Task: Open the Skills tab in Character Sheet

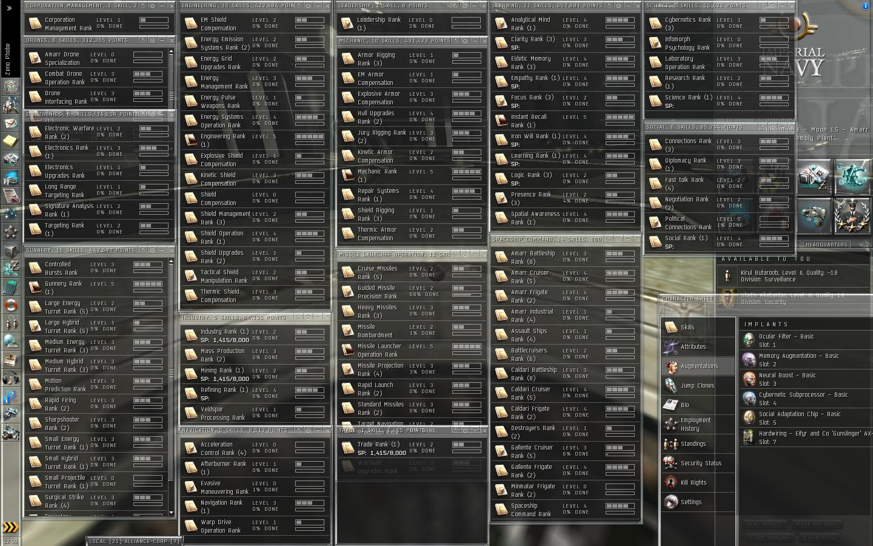Action: pos(698,327)
